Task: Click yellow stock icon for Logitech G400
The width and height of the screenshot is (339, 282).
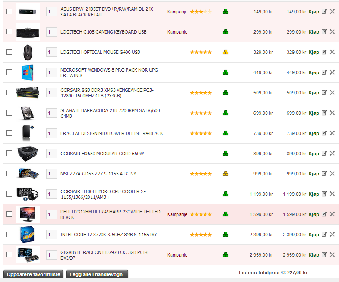Action: tap(225, 52)
